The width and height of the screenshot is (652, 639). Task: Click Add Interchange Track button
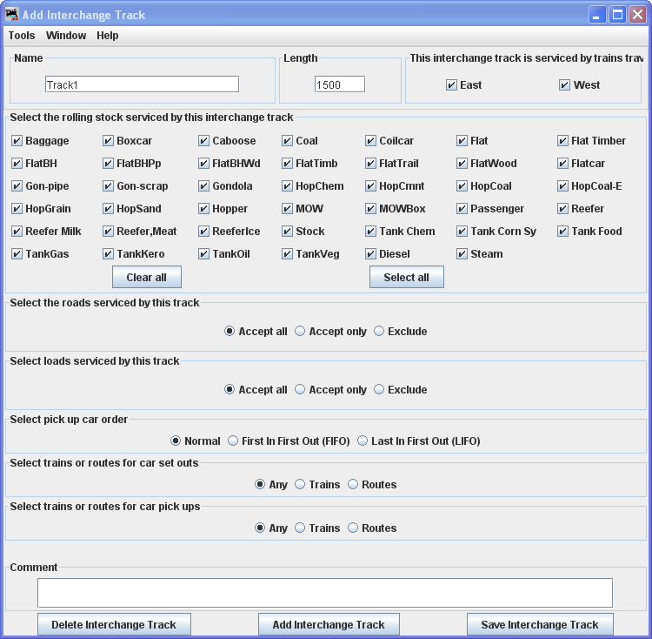329,624
